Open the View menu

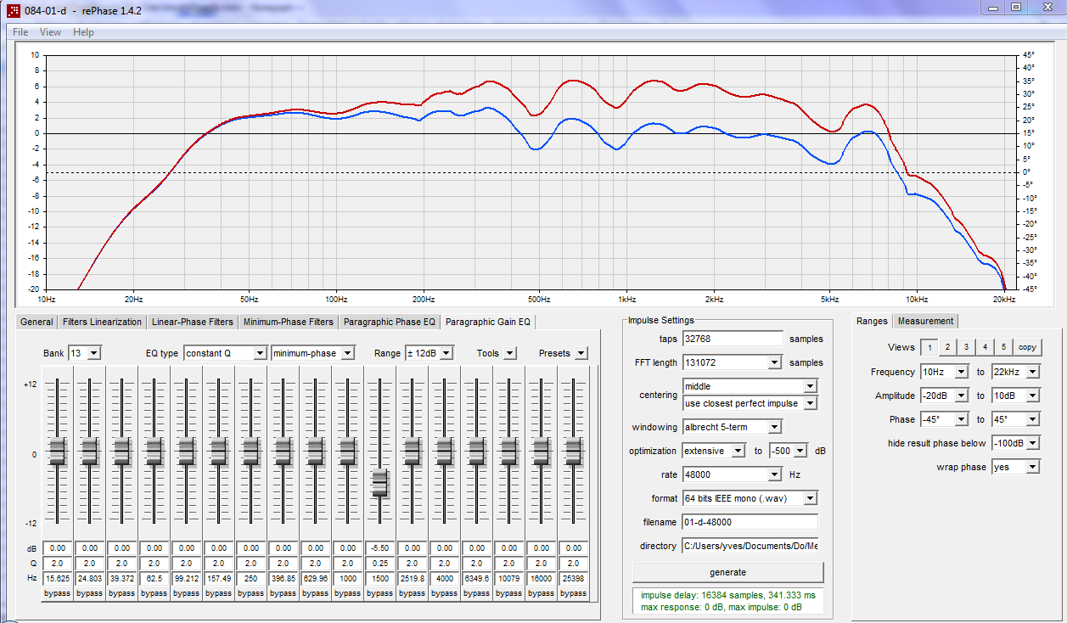pyautogui.click(x=51, y=32)
